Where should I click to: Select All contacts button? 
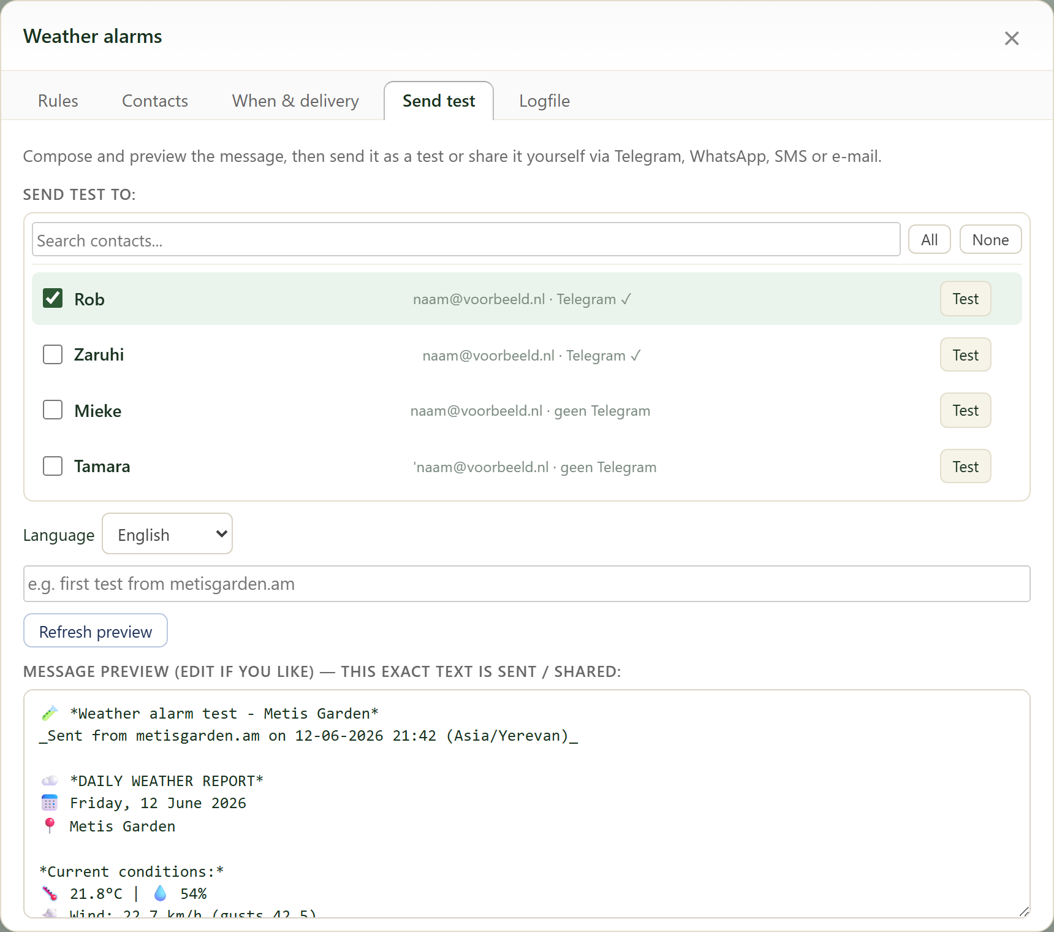point(929,240)
